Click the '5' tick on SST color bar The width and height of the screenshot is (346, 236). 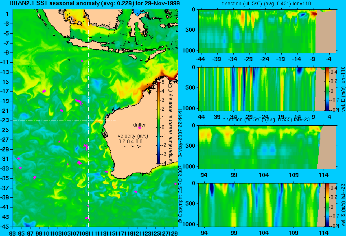tap(163, 82)
